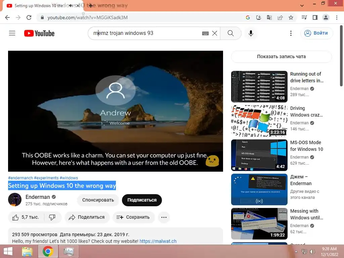Click the magnifier search button

230,33
